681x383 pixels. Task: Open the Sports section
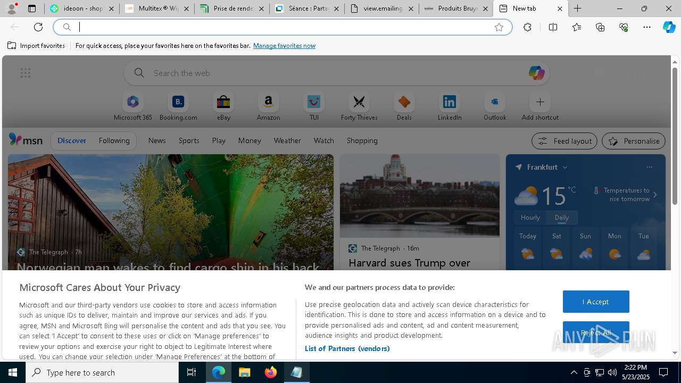coord(189,140)
